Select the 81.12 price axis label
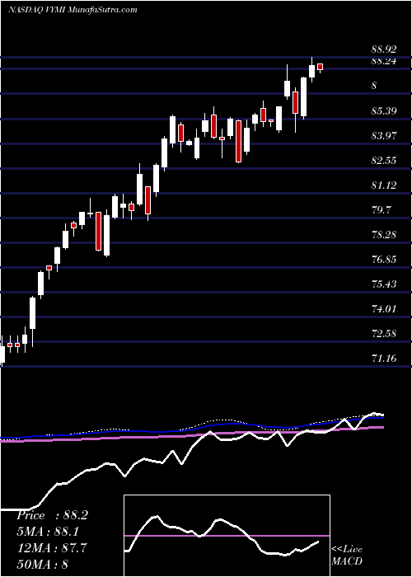412x577 pixels. (384, 185)
